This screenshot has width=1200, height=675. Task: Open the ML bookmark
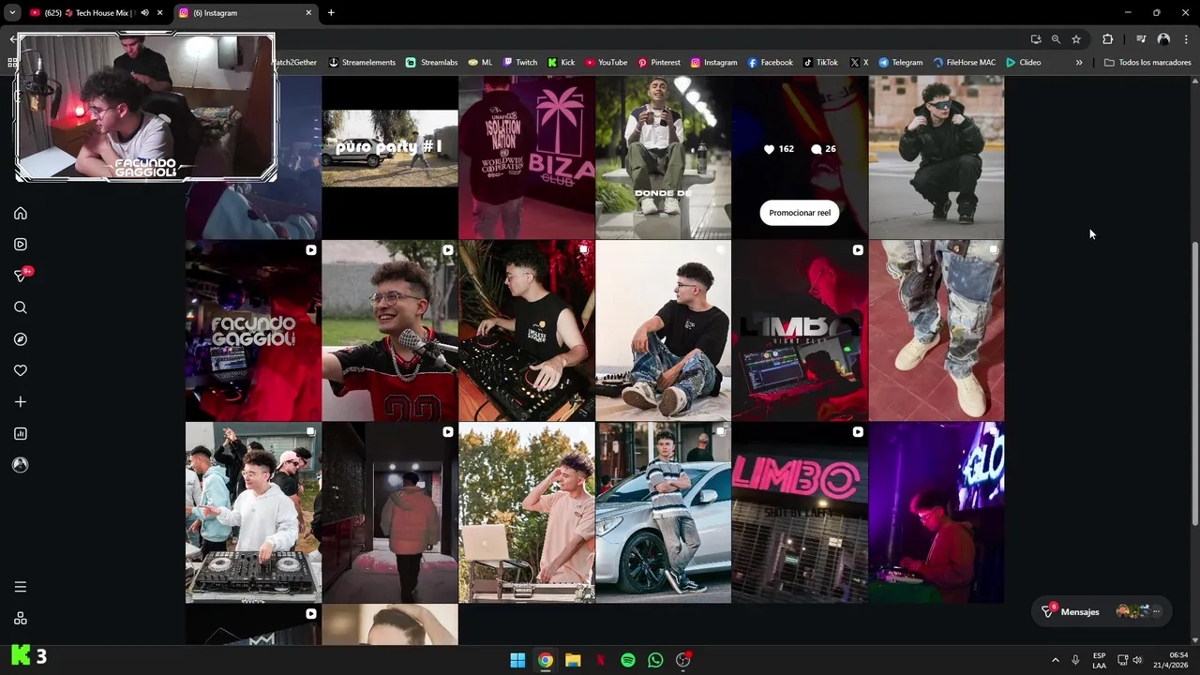pos(480,63)
